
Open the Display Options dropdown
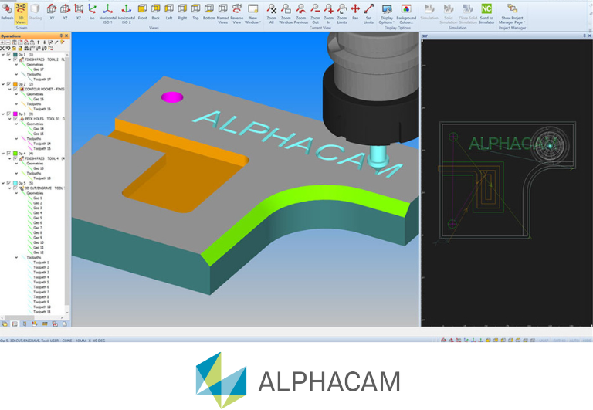pyautogui.click(x=386, y=11)
